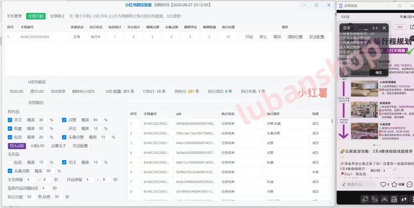Viewport: 414px width, 208px height.
Task: Click the headphones icon in mirror toolbar
Action: (x=385, y=199)
